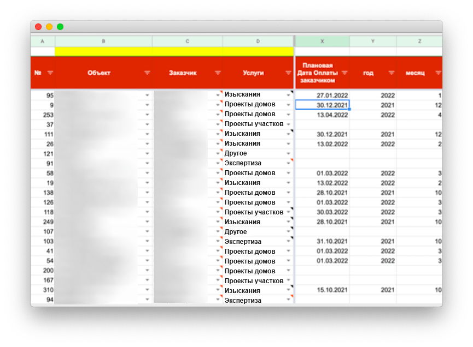Select column X header

tap(322, 41)
